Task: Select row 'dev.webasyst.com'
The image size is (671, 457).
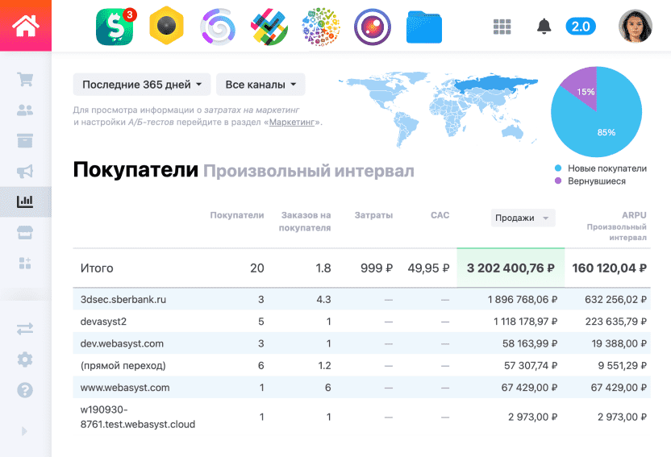Action: pyautogui.click(x=361, y=343)
